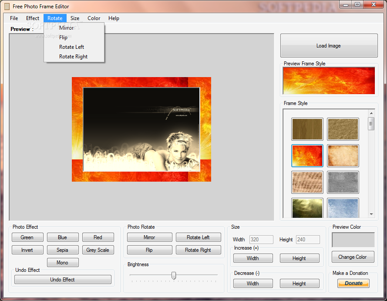Select the dark wood frame style thumbnail
Viewport: 387px width, 301px height.
click(x=307, y=129)
